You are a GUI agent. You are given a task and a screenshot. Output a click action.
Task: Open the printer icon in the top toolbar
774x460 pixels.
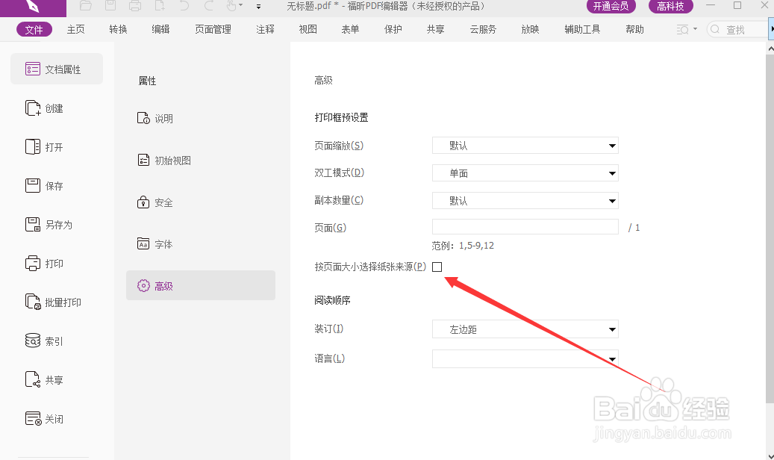[134, 7]
